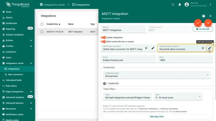Click the Topic filter input field
Screen dimensions: 216x121
pyautogui.click(x=127, y=97)
